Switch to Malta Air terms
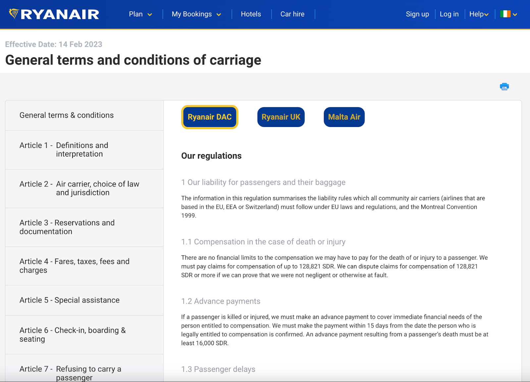530x382 pixels. [344, 117]
